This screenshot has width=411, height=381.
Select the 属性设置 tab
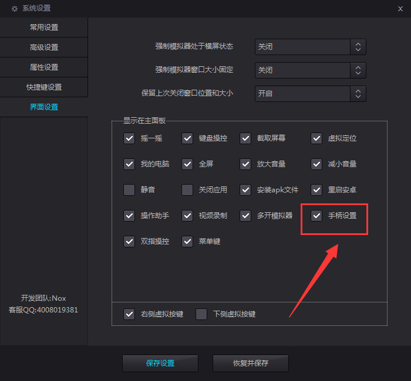[44, 67]
